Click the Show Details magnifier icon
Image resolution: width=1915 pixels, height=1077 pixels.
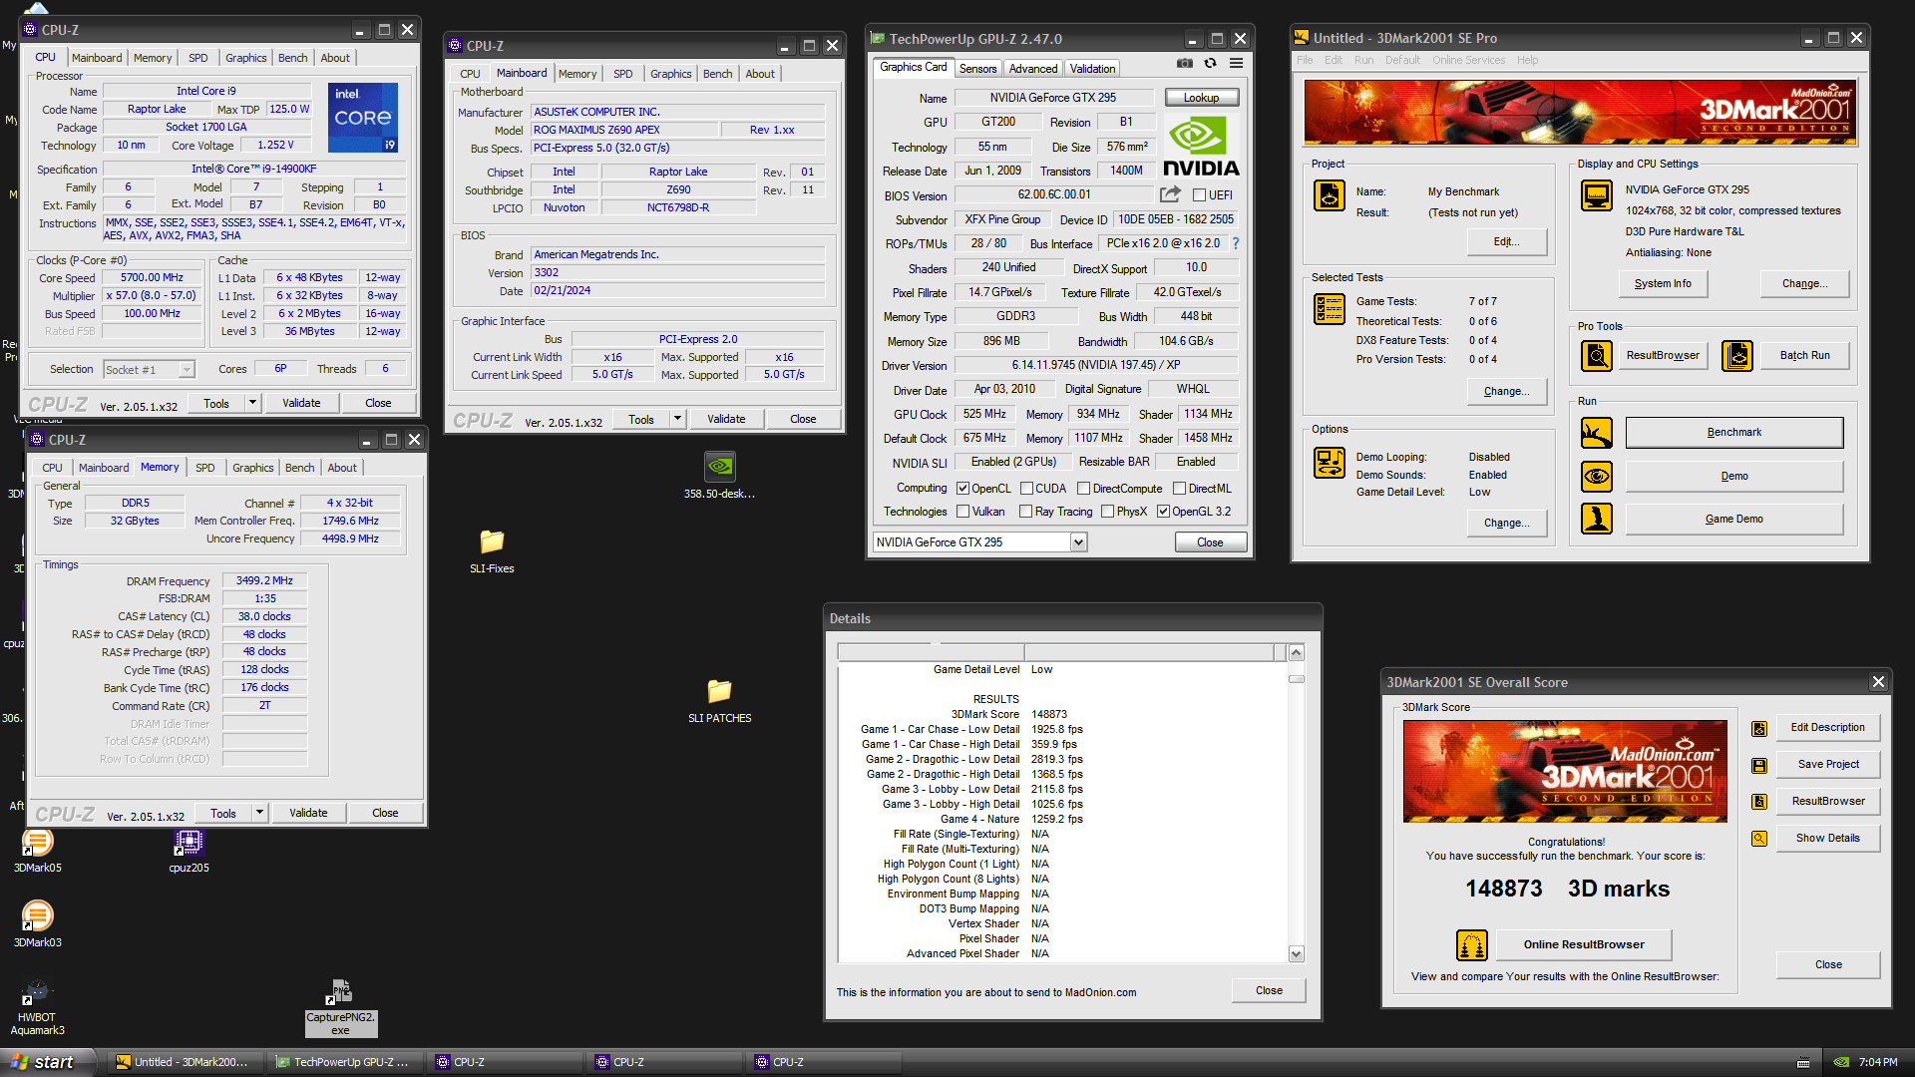(1759, 839)
